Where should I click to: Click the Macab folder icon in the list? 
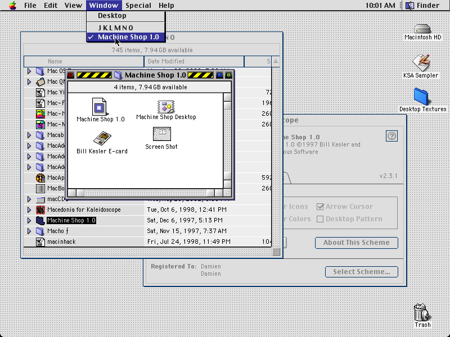[x=40, y=135]
